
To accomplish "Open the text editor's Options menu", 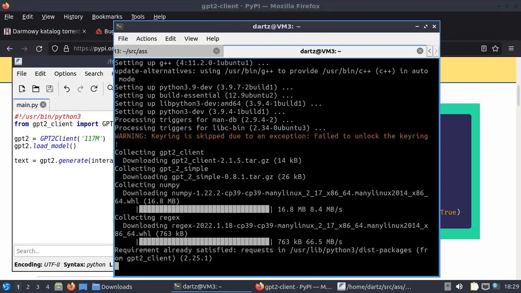I will [x=65, y=74].
